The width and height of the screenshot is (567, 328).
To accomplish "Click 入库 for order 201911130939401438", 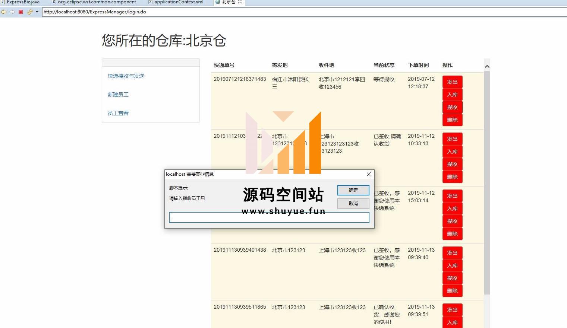I will 452,265.
